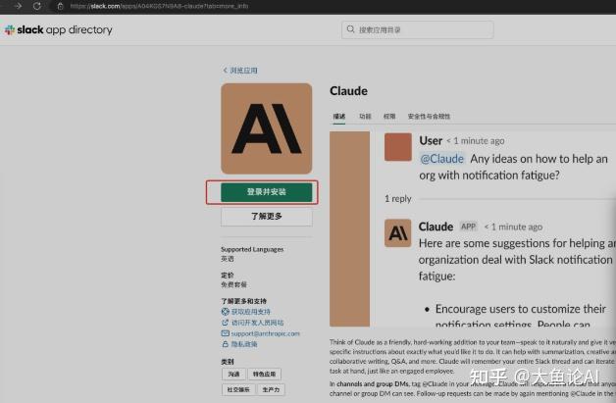Click the User avatar in preview
The width and height of the screenshot is (616, 403).
(398, 147)
